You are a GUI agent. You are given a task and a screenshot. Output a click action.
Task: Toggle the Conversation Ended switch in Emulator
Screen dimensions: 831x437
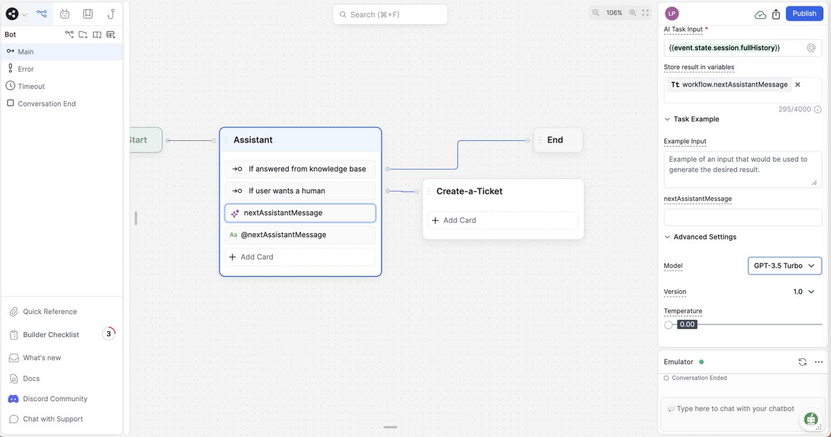coord(665,377)
